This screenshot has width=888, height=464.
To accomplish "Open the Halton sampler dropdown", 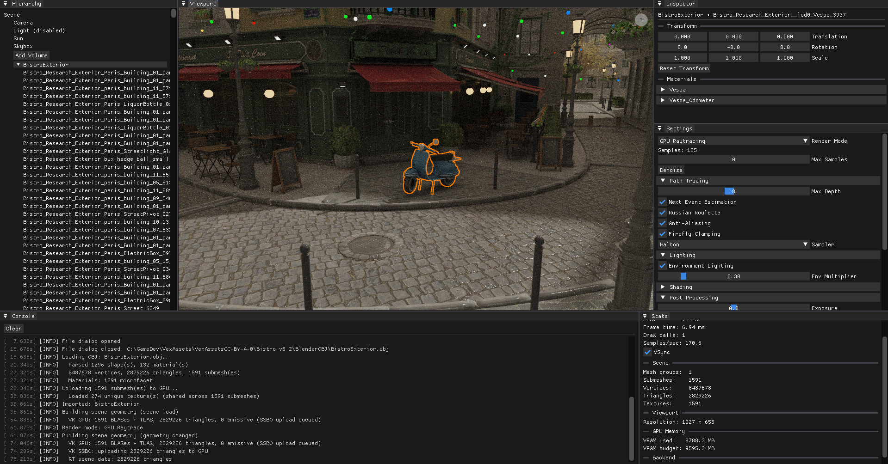I will point(733,244).
